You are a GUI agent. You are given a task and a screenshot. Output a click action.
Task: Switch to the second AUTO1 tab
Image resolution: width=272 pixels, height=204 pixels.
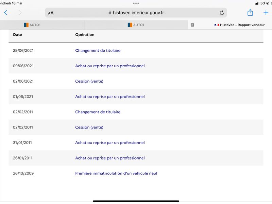136,25
